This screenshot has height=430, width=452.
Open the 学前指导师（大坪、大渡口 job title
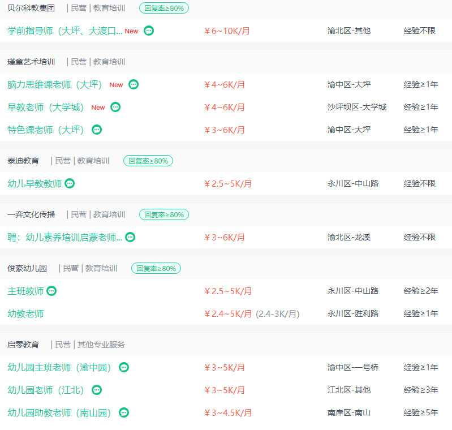pos(65,31)
